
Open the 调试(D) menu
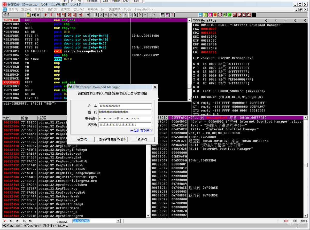pyautogui.click(x=39, y=9)
